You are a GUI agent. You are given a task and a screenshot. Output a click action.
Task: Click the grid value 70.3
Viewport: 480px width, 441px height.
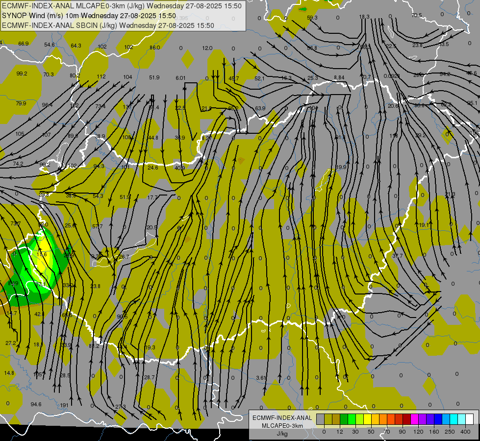coord(49,74)
